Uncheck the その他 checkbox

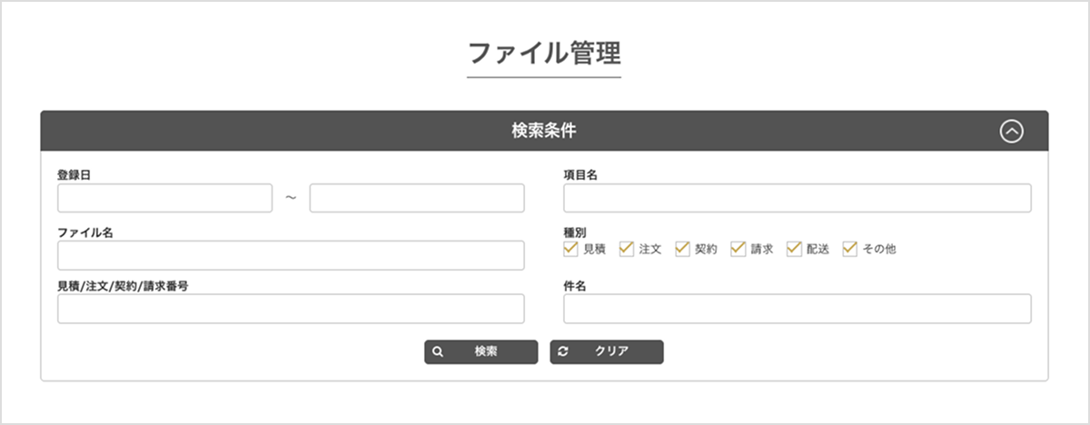[850, 249]
